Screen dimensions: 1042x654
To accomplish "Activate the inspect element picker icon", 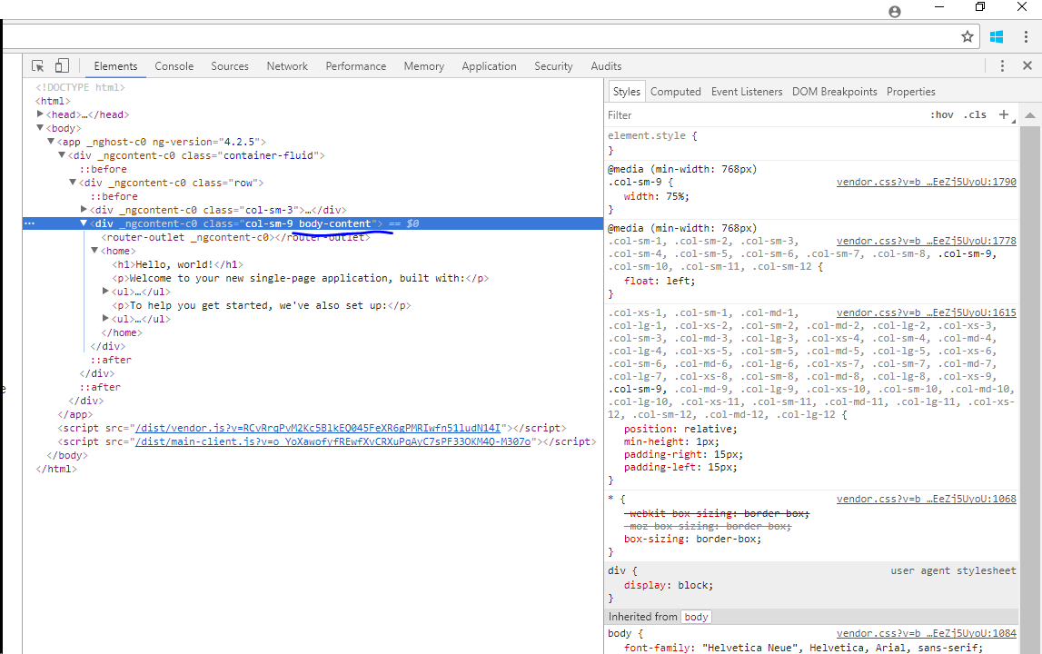I will (38, 65).
